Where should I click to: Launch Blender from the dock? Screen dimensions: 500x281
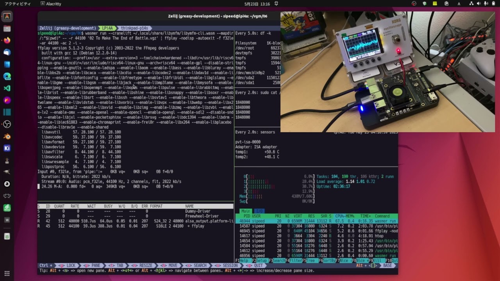(7, 137)
